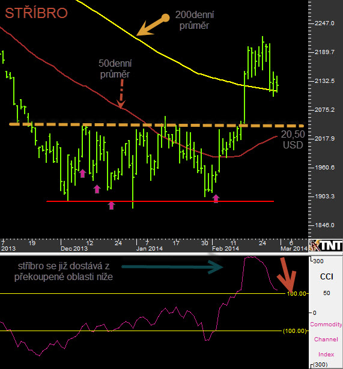Click price axis value 2247.0

pos(324,23)
